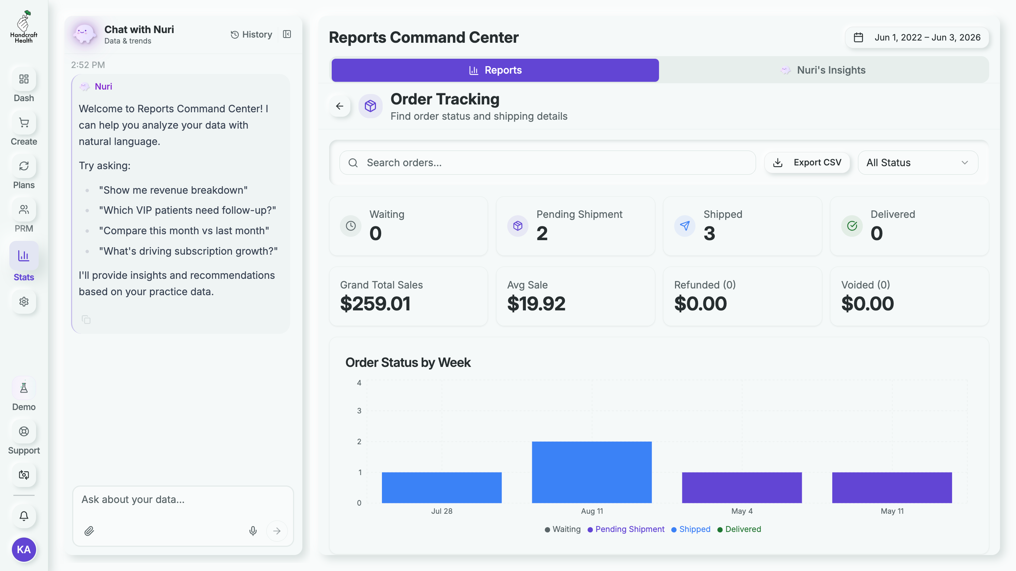Image resolution: width=1016 pixels, height=571 pixels.
Task: Select the Reports tab
Action: pyautogui.click(x=495, y=70)
